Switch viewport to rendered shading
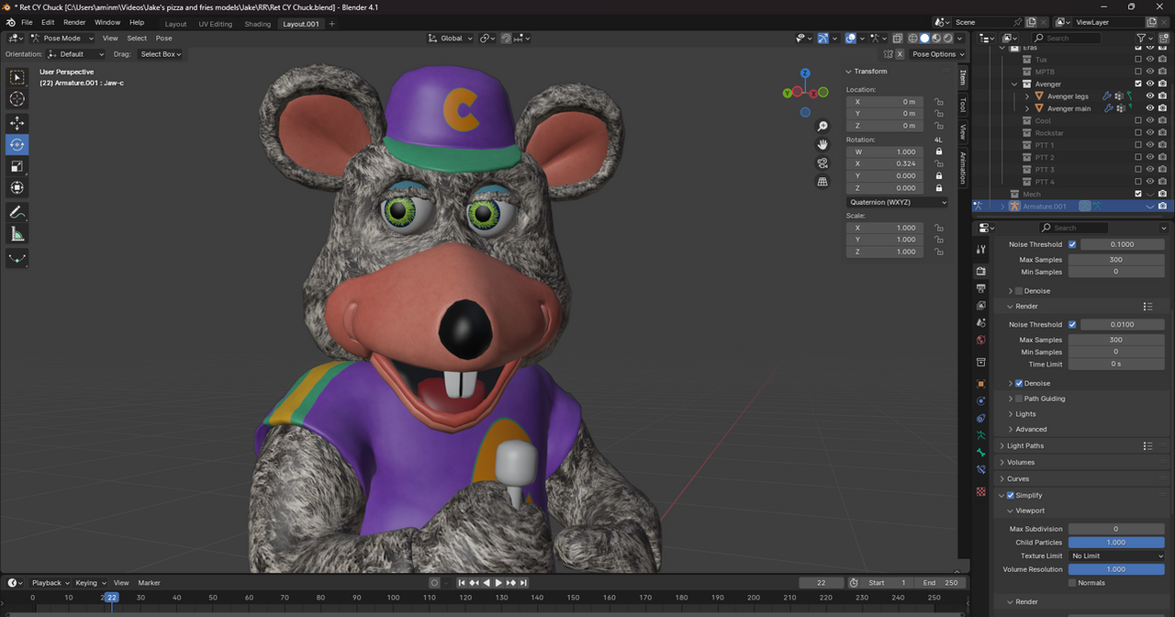Screen dimensions: 1175x617 (948, 39)
